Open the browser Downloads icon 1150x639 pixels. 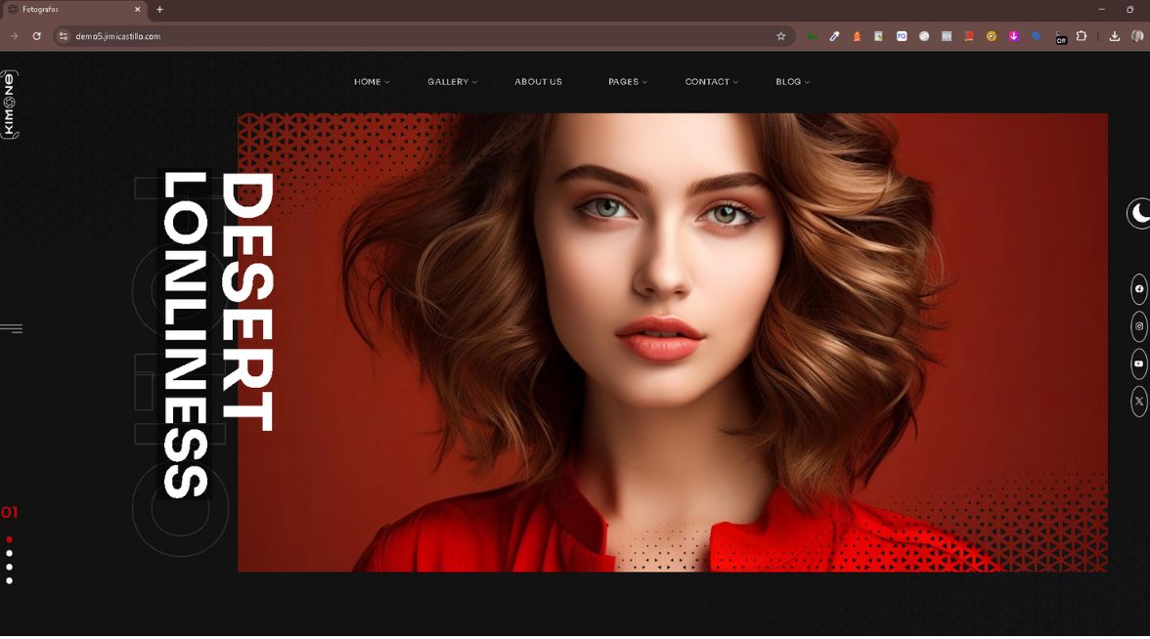coord(1114,36)
